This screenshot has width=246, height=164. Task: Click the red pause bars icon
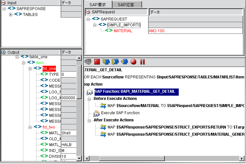(142, 62)
